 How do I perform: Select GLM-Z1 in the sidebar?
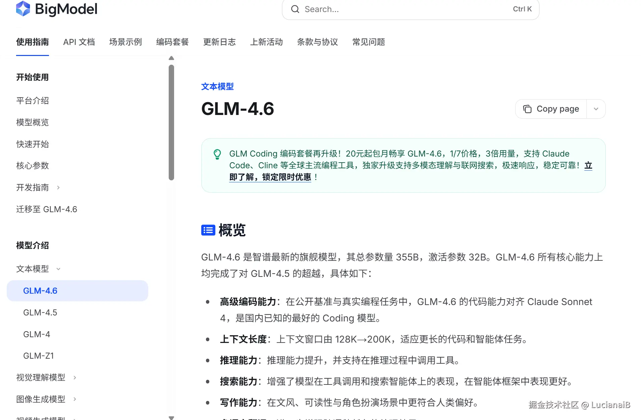tap(39, 356)
